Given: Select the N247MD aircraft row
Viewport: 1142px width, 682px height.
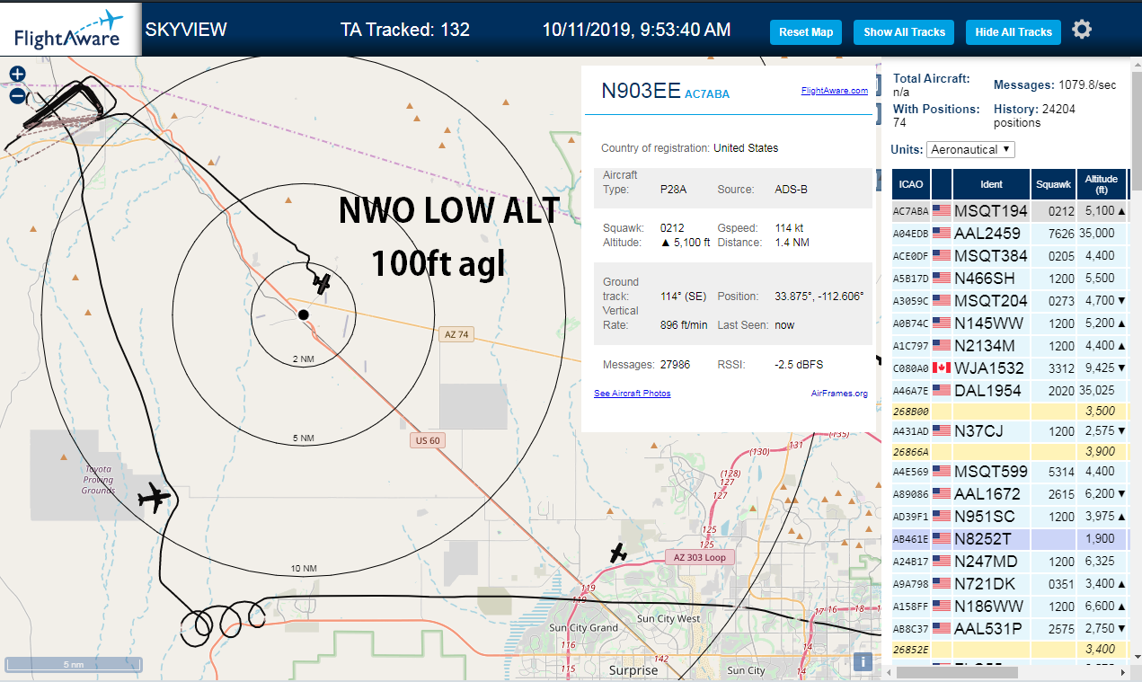Looking at the screenshot, I should [x=1010, y=562].
